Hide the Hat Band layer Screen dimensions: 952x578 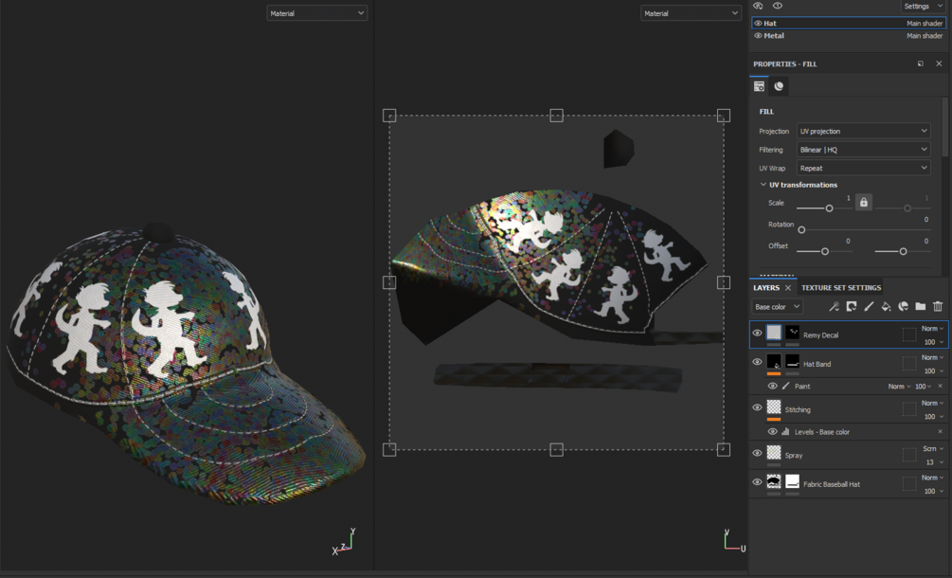point(757,362)
